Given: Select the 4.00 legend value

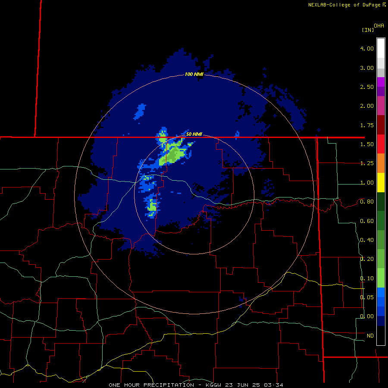Looking at the screenshot, I should pyautogui.click(x=367, y=48).
